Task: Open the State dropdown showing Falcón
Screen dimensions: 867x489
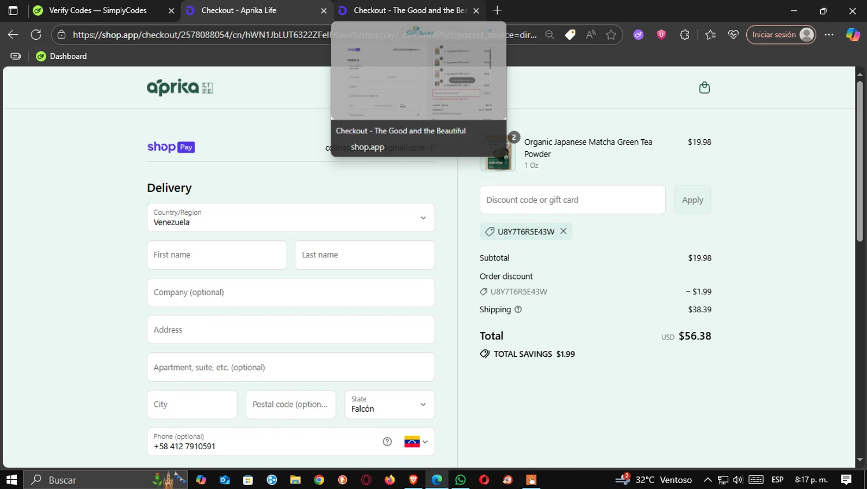Action: [x=389, y=404]
